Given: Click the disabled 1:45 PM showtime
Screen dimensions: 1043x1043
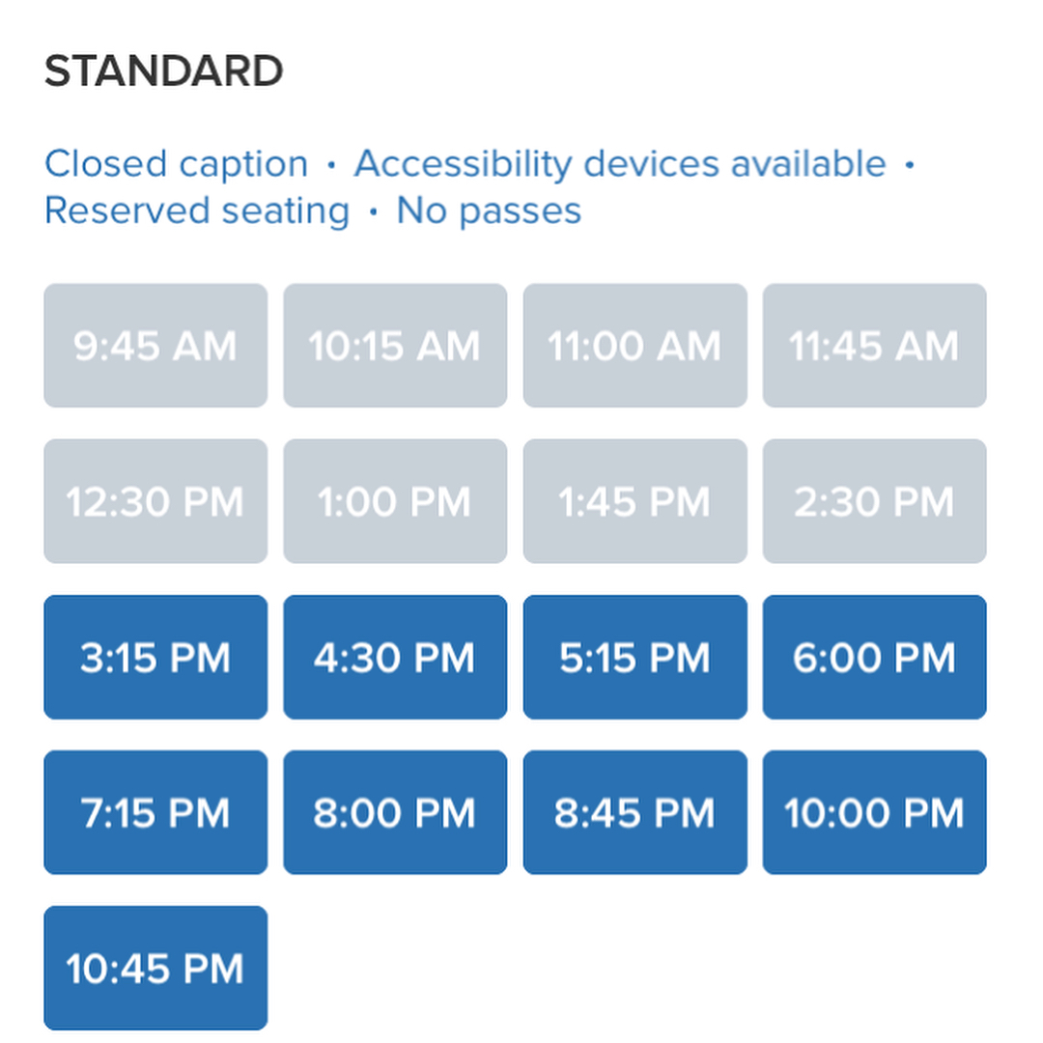Looking at the screenshot, I should tap(634, 501).
